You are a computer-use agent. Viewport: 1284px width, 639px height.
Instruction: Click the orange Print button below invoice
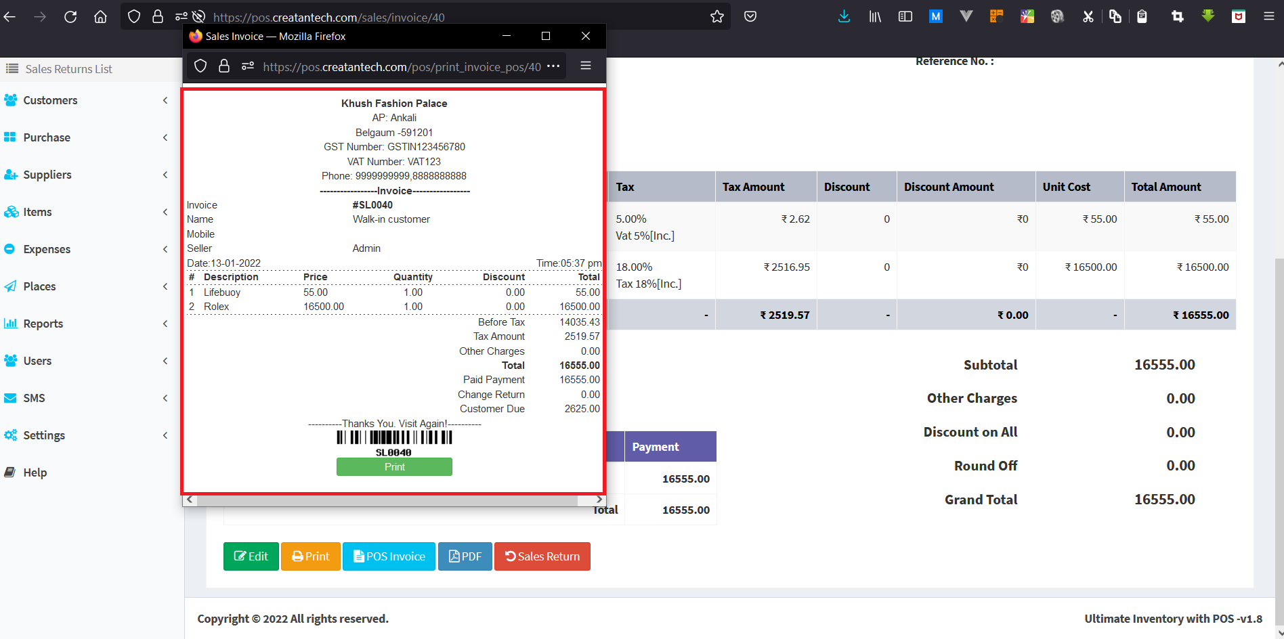(x=311, y=556)
